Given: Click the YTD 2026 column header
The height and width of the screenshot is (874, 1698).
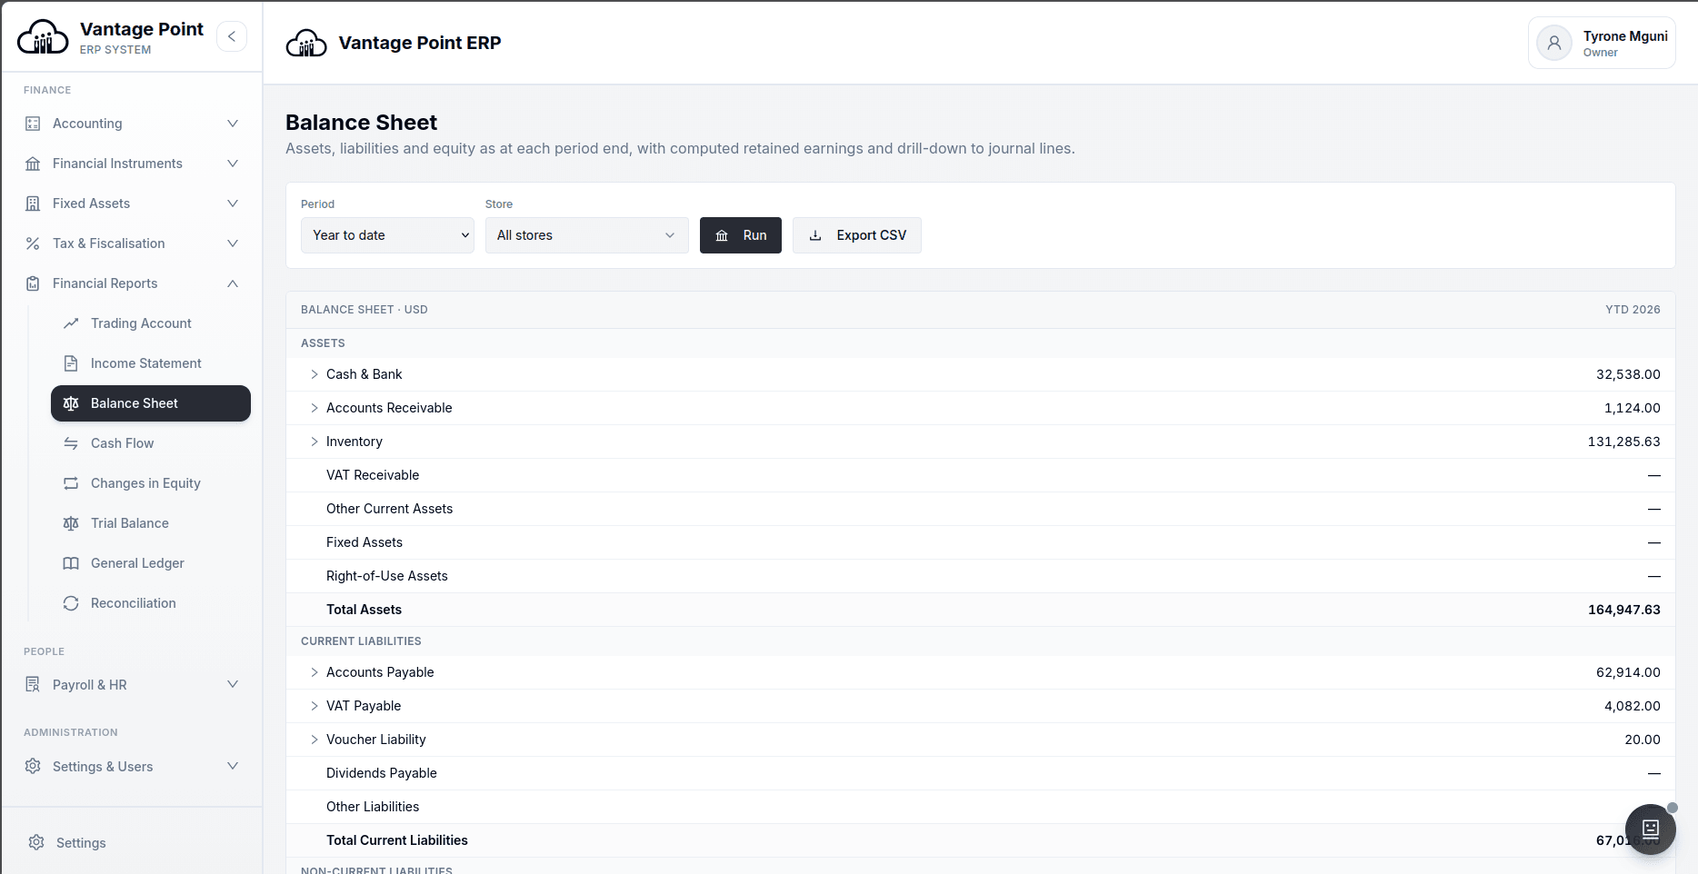Looking at the screenshot, I should pyautogui.click(x=1633, y=310).
